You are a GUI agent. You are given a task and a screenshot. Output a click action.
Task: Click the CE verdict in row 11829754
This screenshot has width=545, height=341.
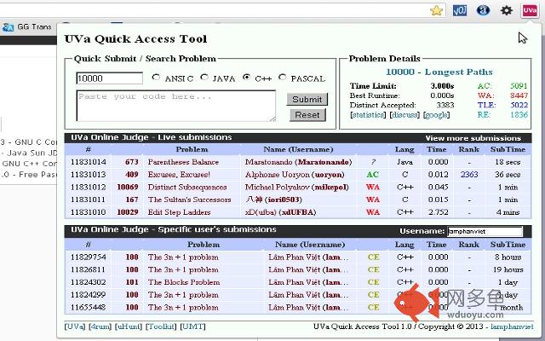pos(373,257)
